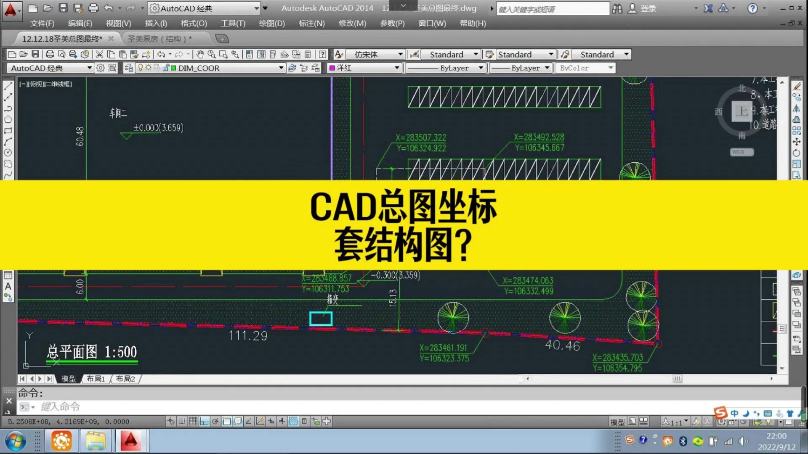
Task: Switch to the 布局1 layout tab
Action: [96, 379]
